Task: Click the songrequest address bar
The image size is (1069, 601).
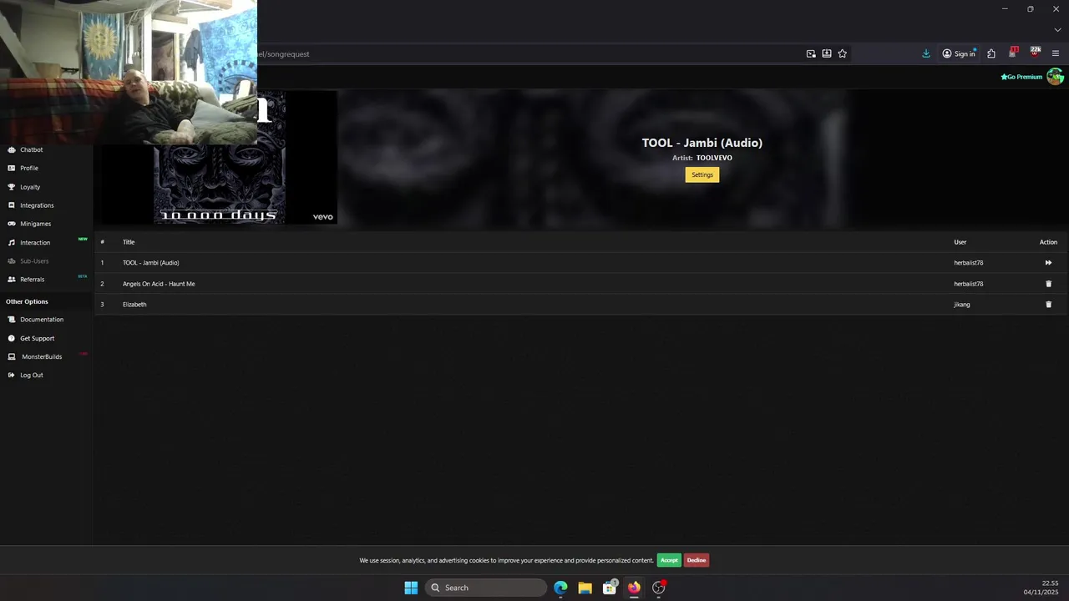Action: (526, 53)
